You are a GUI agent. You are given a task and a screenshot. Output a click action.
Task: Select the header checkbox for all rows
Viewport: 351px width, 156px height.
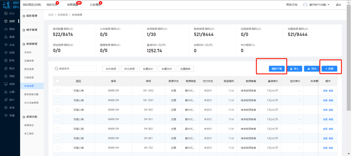coord(58,81)
